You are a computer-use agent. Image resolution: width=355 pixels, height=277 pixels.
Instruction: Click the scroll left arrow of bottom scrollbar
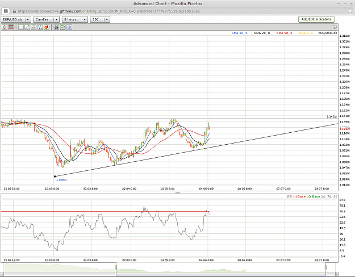[2, 274]
